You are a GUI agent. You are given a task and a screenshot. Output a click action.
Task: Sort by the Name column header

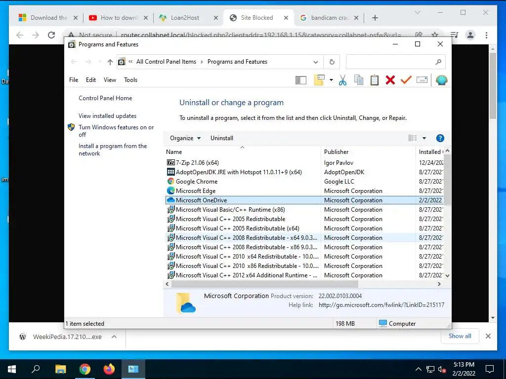tap(243, 152)
